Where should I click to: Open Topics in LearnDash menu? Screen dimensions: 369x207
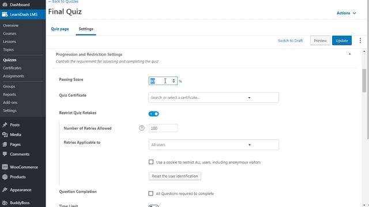pos(9,49)
